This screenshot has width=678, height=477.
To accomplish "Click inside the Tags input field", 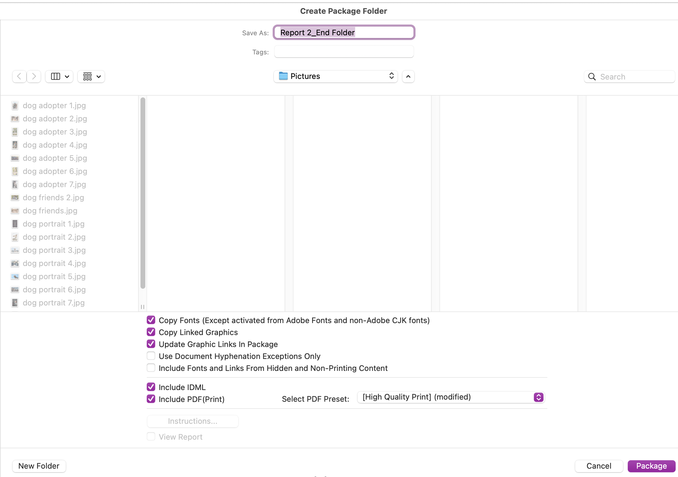I will 344,51.
